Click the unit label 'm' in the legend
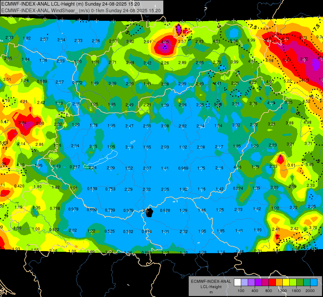The width and height of the screenshot is (323, 297). 211,292
